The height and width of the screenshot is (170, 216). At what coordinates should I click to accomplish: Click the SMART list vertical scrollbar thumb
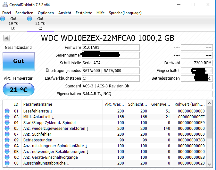click(x=209, y=122)
